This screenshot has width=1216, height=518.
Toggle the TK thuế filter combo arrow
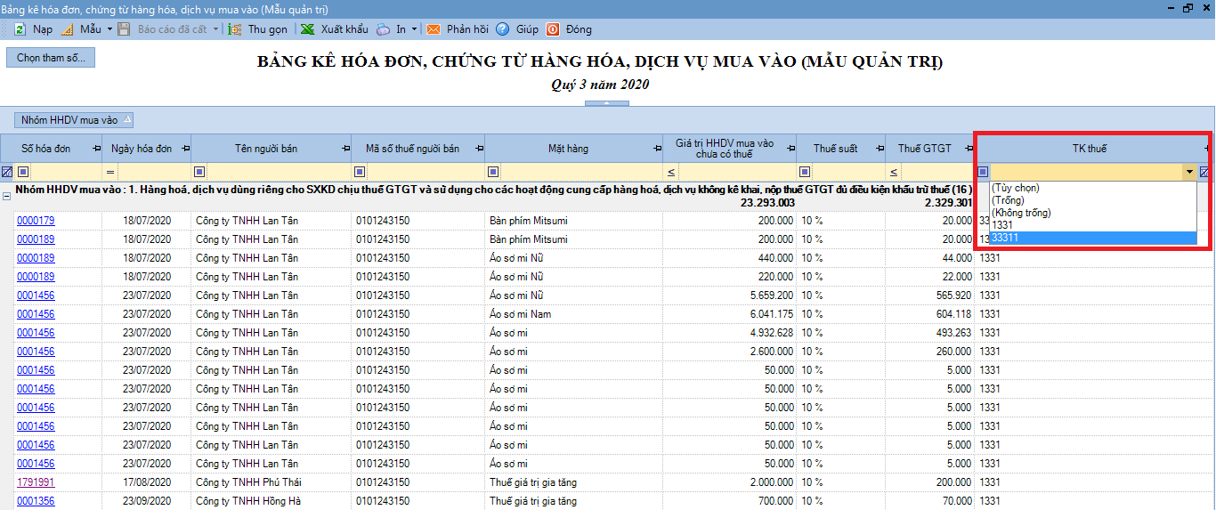click(x=1188, y=172)
